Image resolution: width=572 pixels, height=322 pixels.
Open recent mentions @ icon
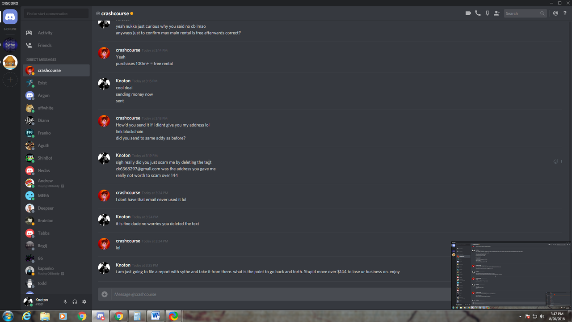tap(555, 13)
